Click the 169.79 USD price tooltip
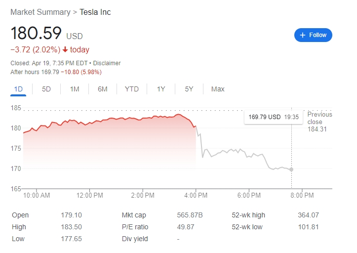The height and width of the screenshot is (253, 357). [x=274, y=117]
